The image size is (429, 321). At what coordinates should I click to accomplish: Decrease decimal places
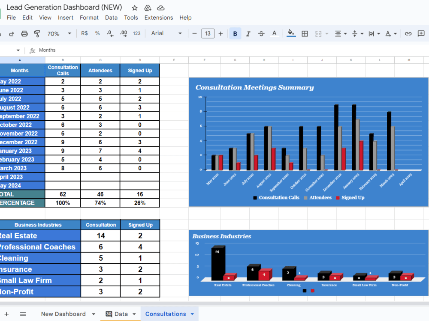pos(110,33)
